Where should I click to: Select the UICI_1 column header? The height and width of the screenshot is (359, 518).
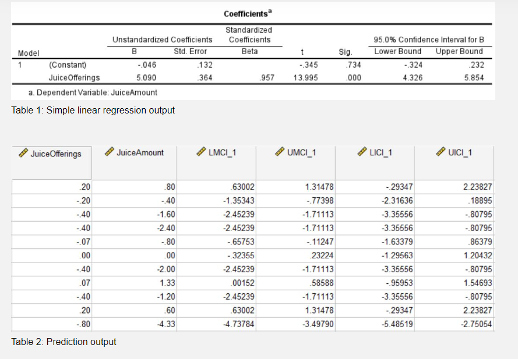[454, 163]
